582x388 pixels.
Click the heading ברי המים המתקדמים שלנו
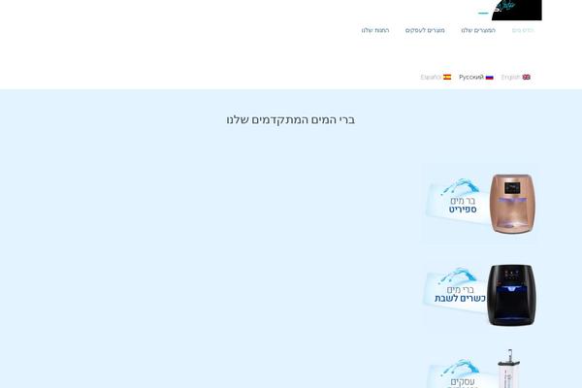(x=291, y=120)
